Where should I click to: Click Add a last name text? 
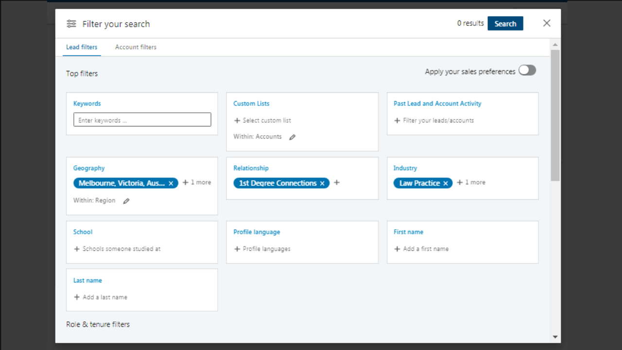pos(105,297)
